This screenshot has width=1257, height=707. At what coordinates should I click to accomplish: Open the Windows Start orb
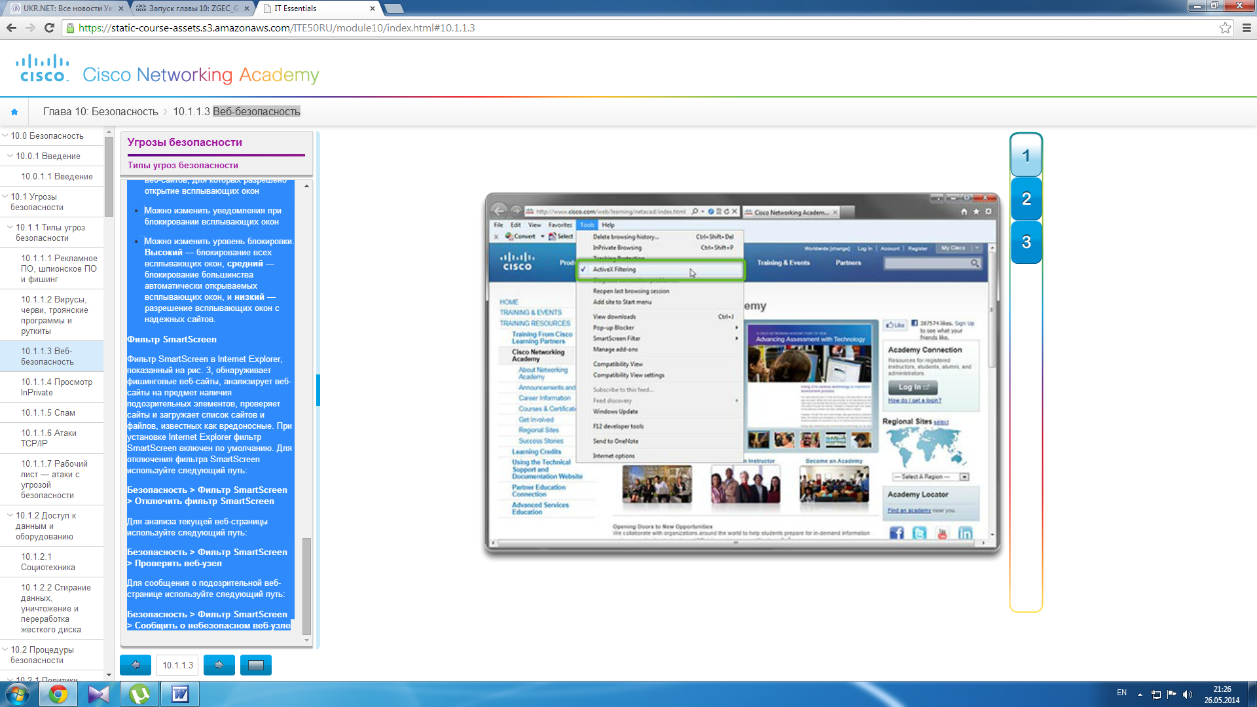[x=18, y=694]
